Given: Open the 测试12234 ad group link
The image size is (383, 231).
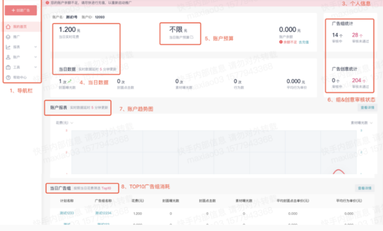Looking at the screenshot, I should tap(103, 212).
